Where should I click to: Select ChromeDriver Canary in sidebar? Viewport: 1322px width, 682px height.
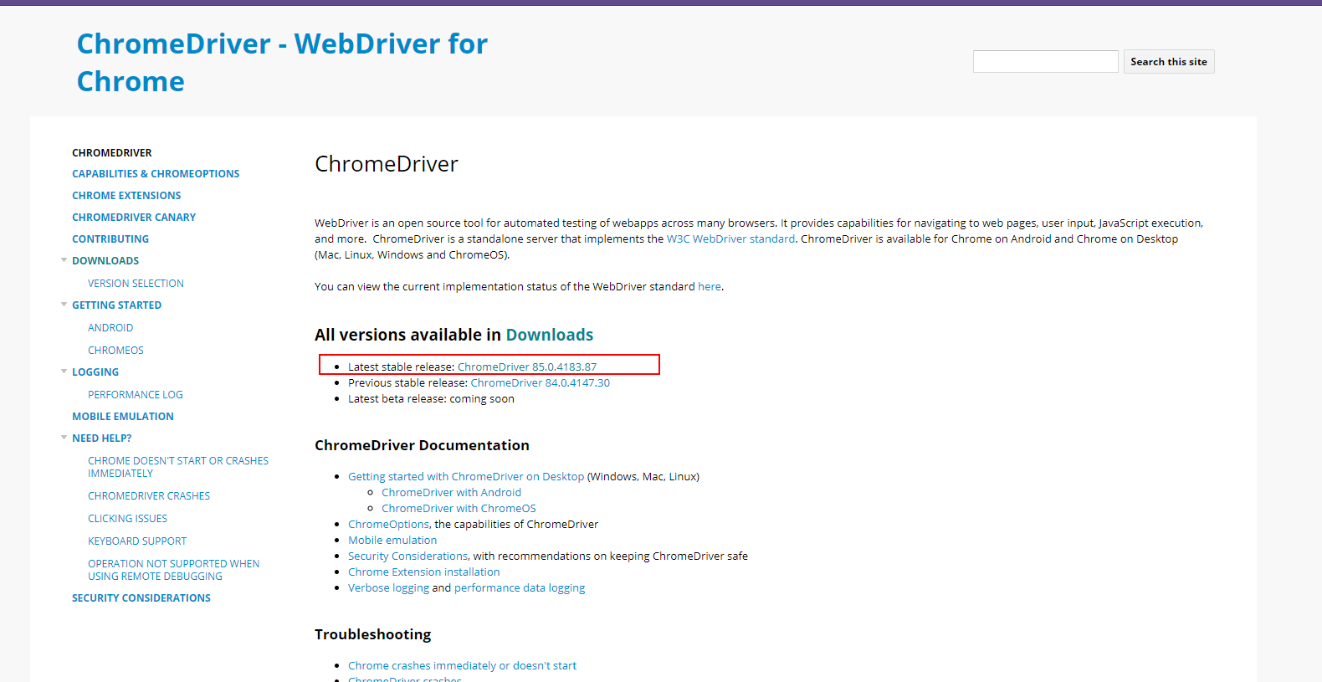tap(134, 218)
